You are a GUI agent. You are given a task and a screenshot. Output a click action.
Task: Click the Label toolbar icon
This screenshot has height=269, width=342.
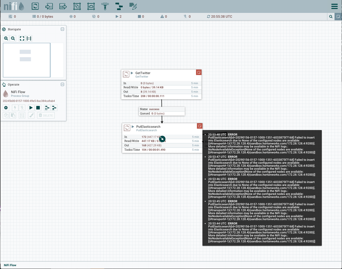[133, 6]
